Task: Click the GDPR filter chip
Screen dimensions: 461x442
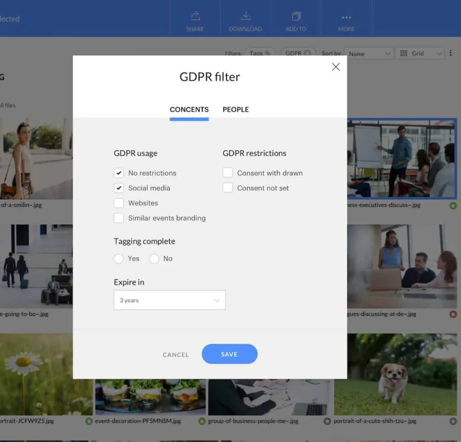Action: pyautogui.click(x=298, y=53)
